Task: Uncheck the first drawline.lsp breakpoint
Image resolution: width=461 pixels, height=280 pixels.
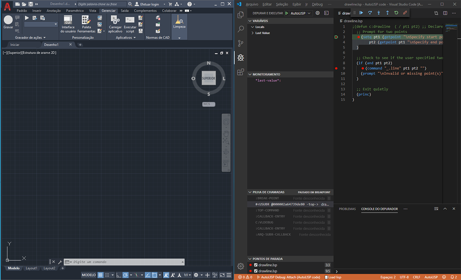Action: (x=256, y=265)
